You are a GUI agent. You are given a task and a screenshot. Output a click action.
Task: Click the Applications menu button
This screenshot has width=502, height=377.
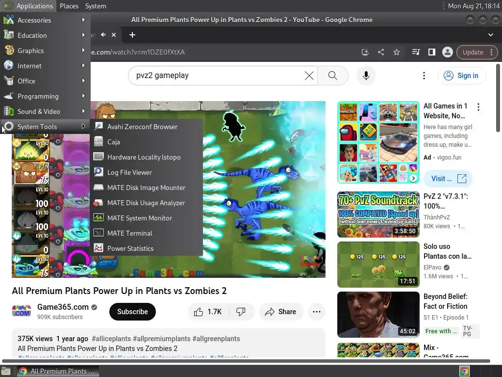coord(28,6)
